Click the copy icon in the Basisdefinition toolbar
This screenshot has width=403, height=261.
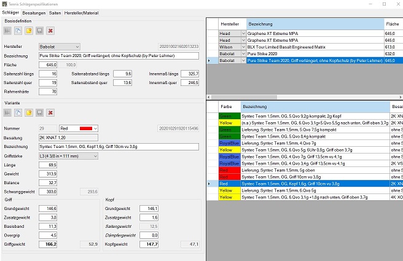[x=18, y=30]
